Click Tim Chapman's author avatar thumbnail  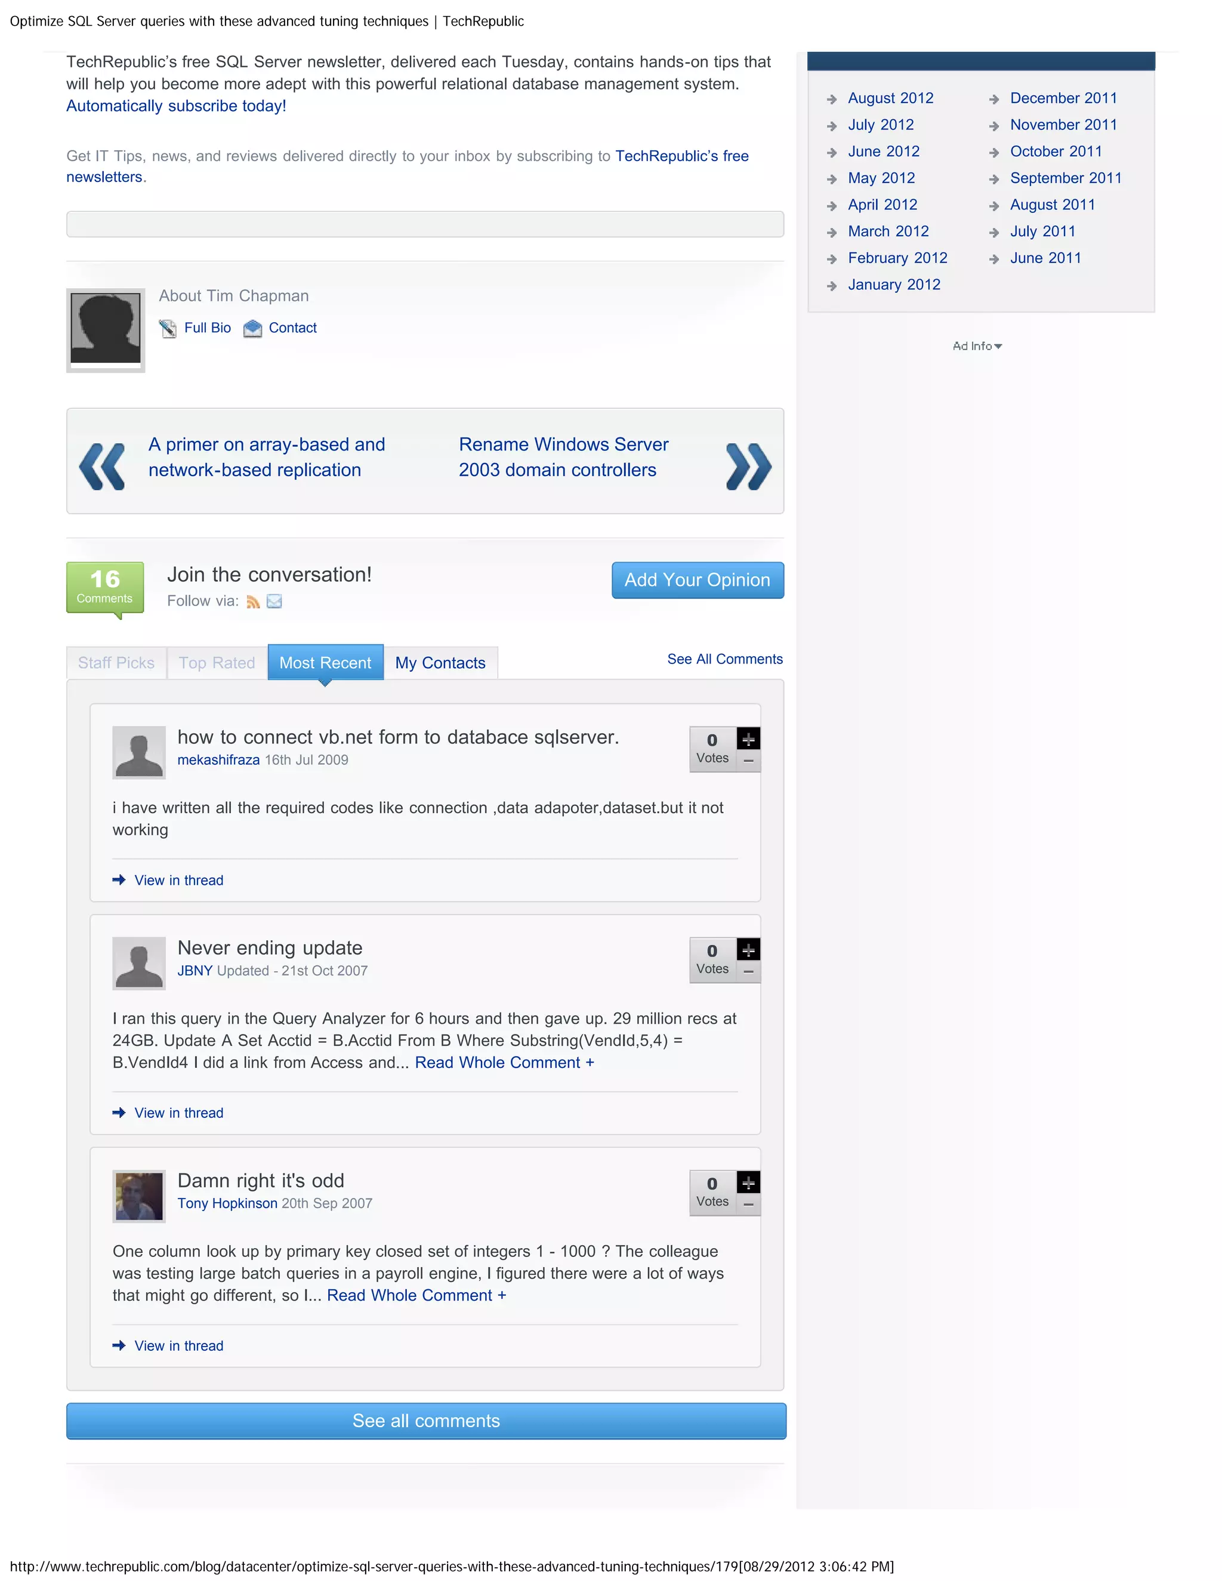click(x=106, y=329)
